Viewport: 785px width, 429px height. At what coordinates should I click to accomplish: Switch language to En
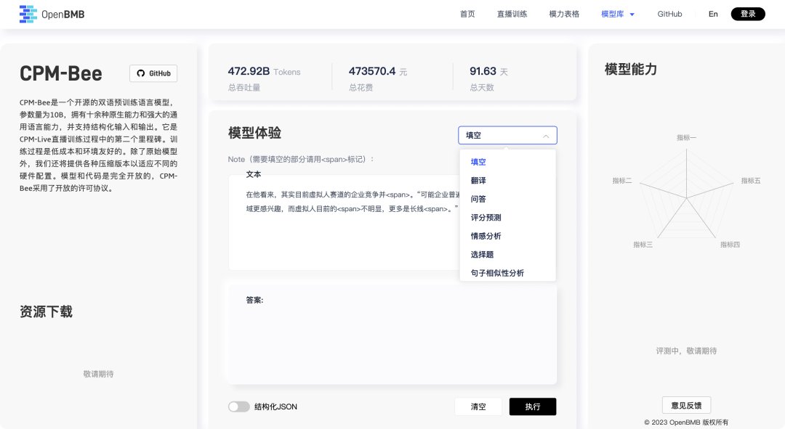pos(713,14)
